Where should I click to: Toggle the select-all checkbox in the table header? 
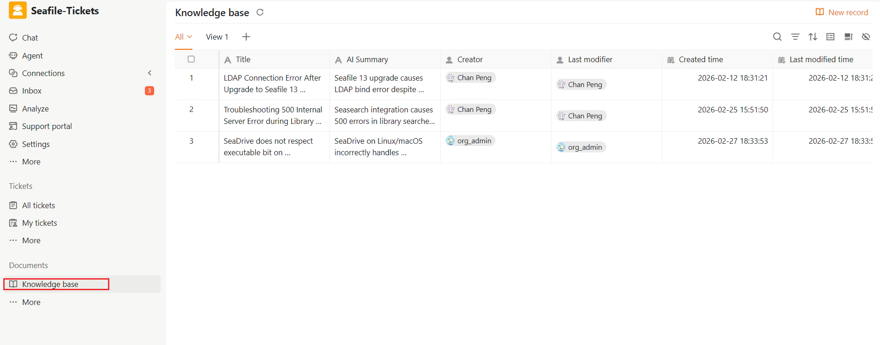pos(191,59)
